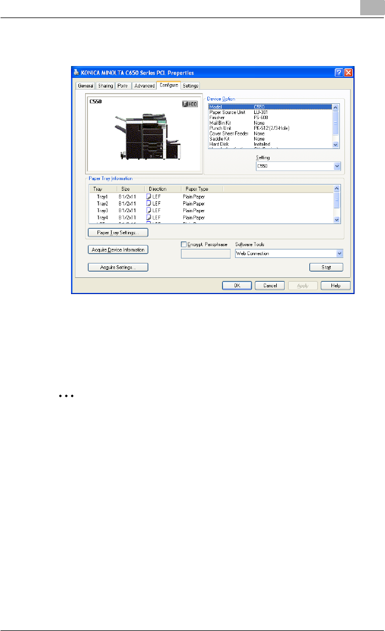Click Device Option list scroll down arrow
Viewport: 385px width, 631px height.
click(x=335, y=144)
